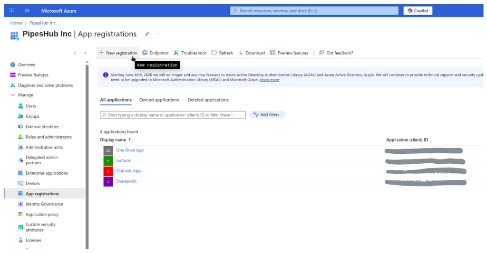Click the Microsoft Azure title in the header
487x253 pixels.
pyautogui.click(x=58, y=10)
